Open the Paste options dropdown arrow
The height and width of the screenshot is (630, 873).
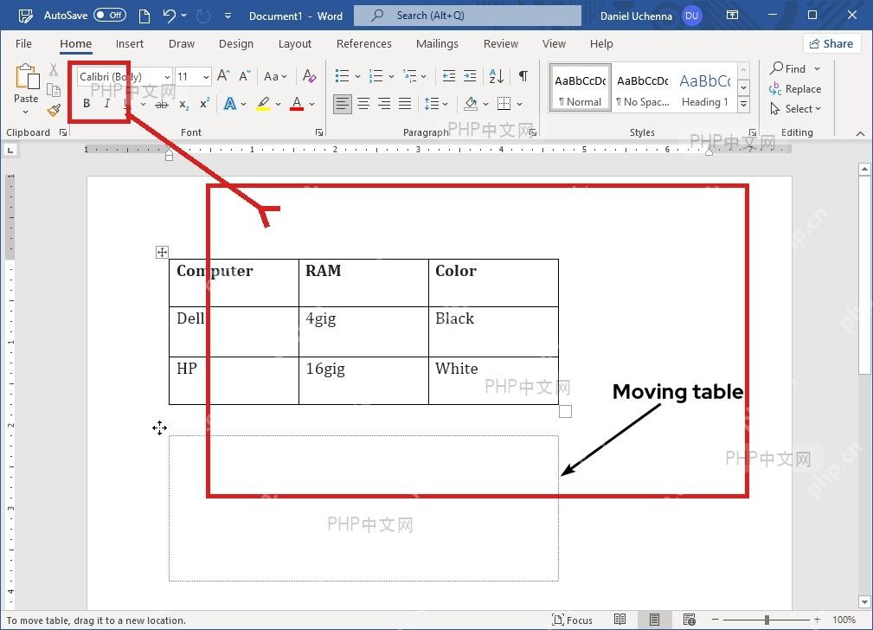[26, 112]
